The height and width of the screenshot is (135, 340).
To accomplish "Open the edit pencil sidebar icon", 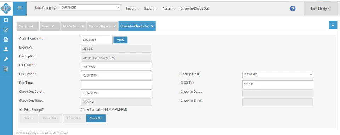I will (6, 30).
